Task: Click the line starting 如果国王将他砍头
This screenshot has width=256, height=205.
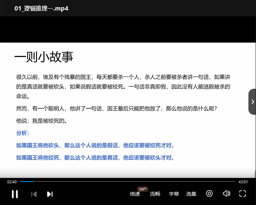Action: tap(95, 145)
